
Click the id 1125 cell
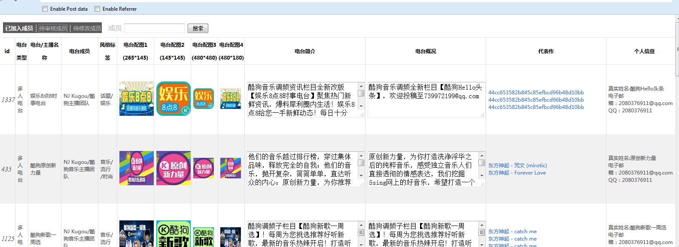tap(8, 238)
